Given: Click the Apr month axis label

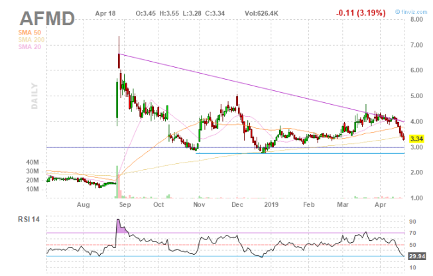Looking at the screenshot, I should point(380,205).
